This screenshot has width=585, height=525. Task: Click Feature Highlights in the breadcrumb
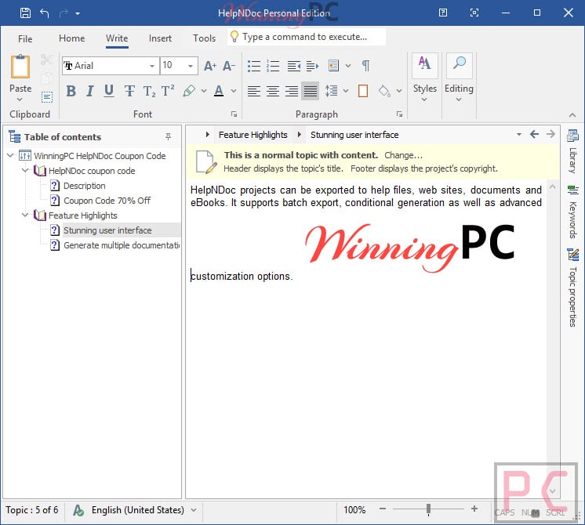(253, 135)
